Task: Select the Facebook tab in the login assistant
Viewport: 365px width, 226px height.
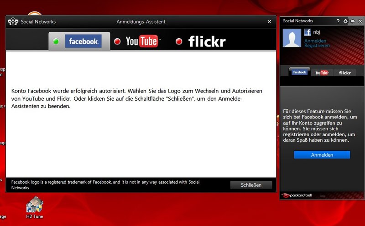Action: click(x=79, y=41)
